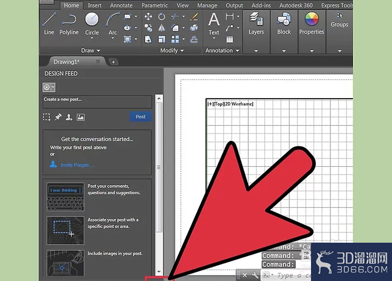
Task: Expand the Annotation panel title
Action: (222, 51)
